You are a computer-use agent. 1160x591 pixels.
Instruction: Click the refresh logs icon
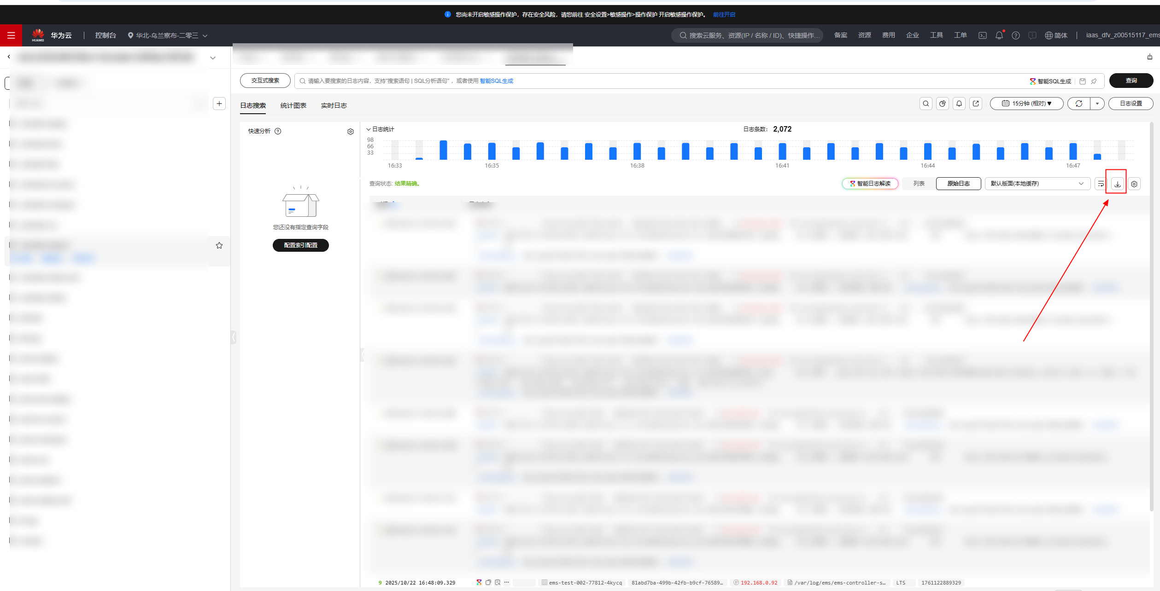pyautogui.click(x=1079, y=104)
